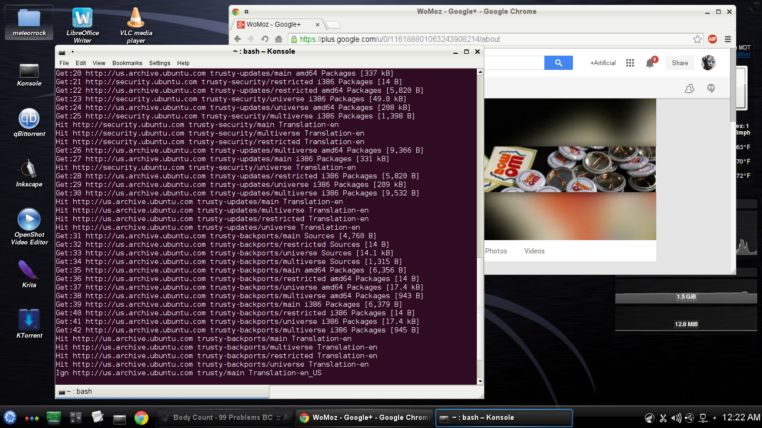Click the activities dots icon in panel

coord(32,418)
